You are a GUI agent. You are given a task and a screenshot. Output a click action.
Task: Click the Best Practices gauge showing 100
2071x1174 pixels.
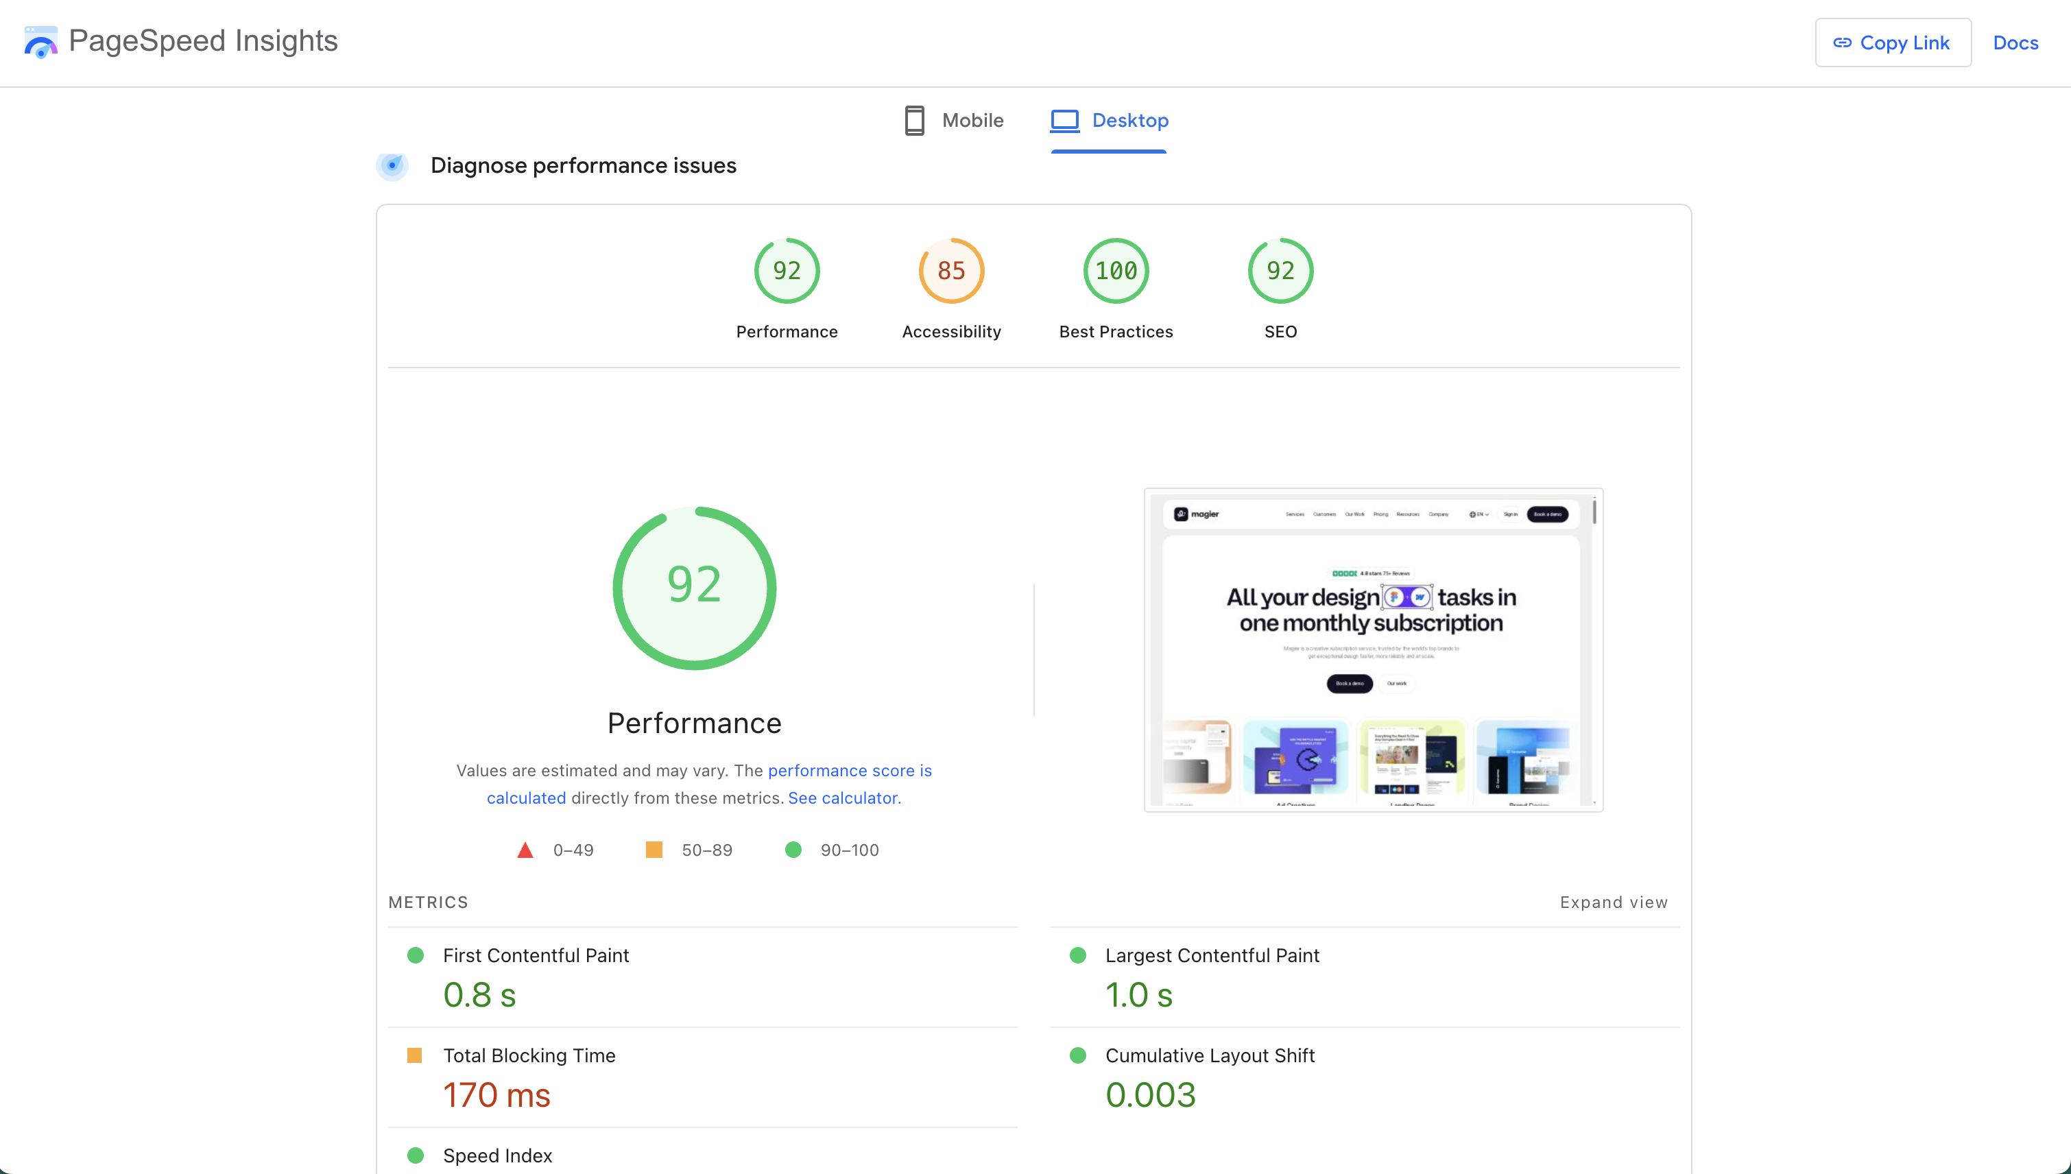(x=1116, y=271)
